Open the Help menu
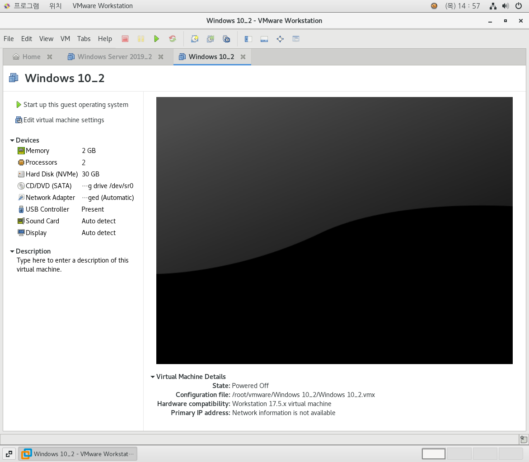The width and height of the screenshot is (529, 462). pyautogui.click(x=105, y=39)
